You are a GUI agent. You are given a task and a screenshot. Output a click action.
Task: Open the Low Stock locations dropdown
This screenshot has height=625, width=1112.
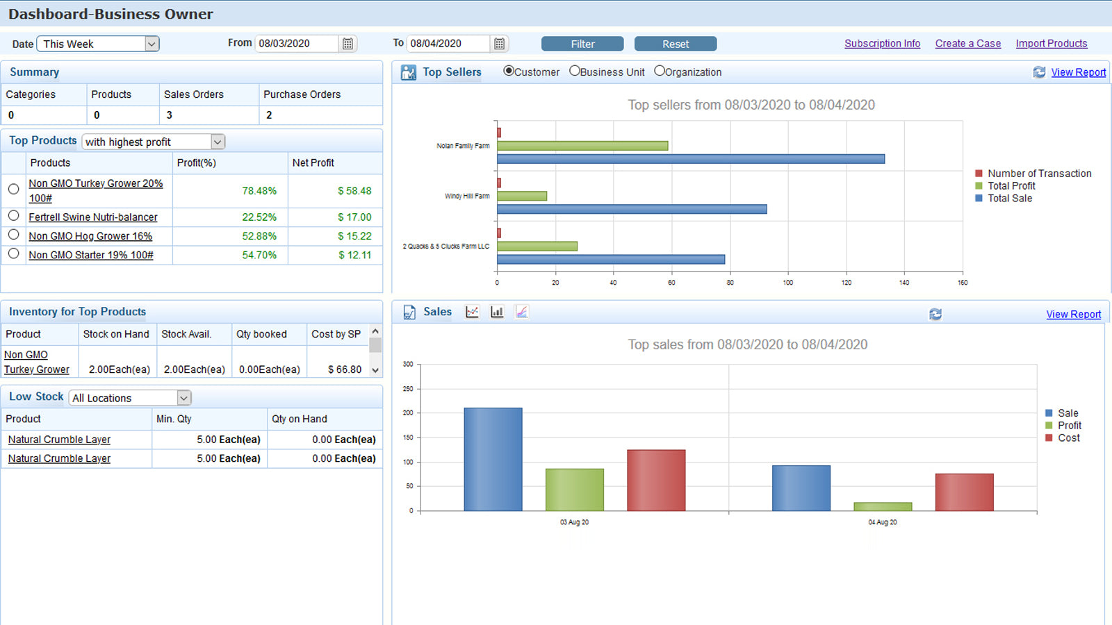coord(183,398)
